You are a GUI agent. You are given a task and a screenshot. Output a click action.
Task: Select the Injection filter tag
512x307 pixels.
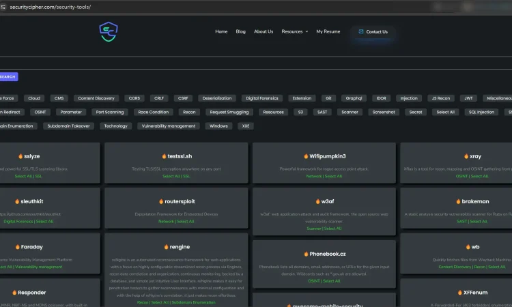(x=409, y=98)
